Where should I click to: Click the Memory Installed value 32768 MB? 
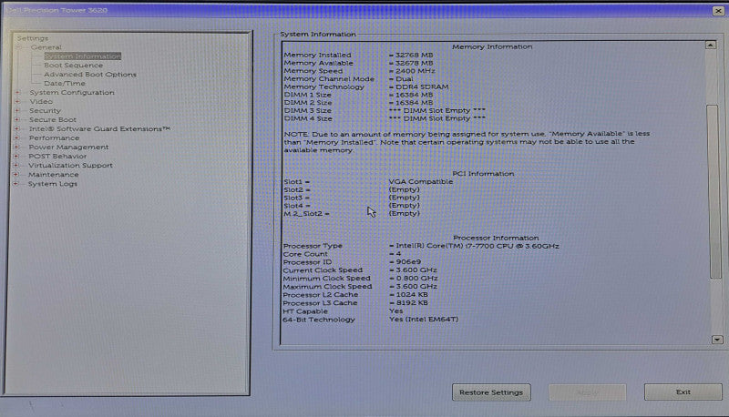coord(415,55)
